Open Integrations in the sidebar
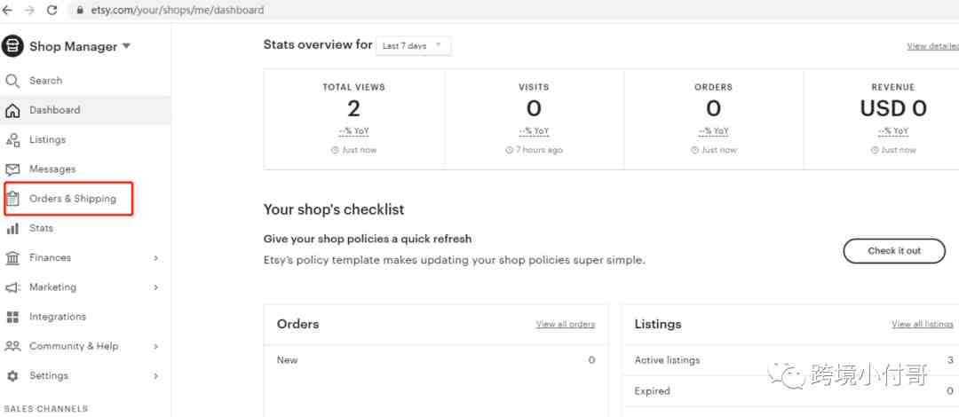959x417 pixels. pyautogui.click(x=58, y=317)
